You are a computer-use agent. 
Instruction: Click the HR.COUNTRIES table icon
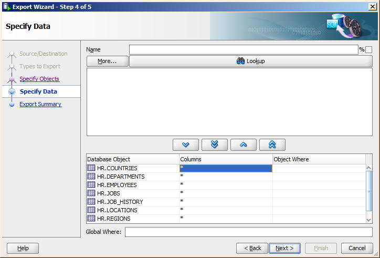(x=91, y=168)
